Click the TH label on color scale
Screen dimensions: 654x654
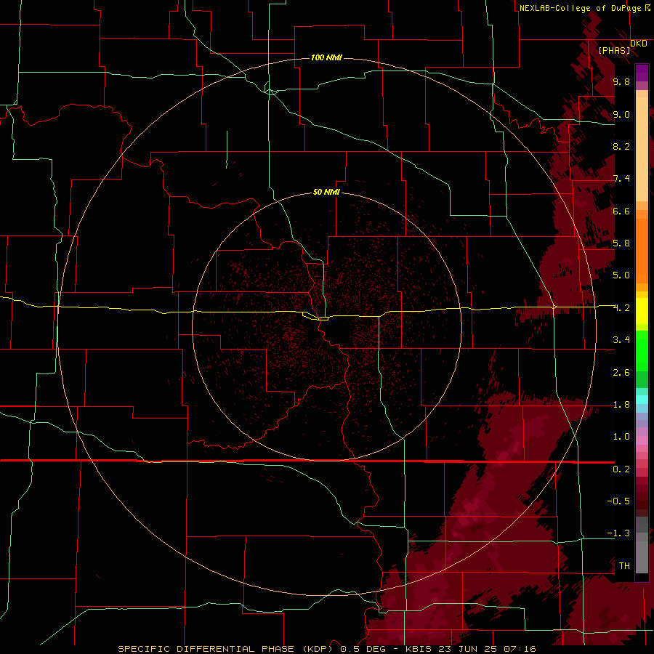[624, 565]
